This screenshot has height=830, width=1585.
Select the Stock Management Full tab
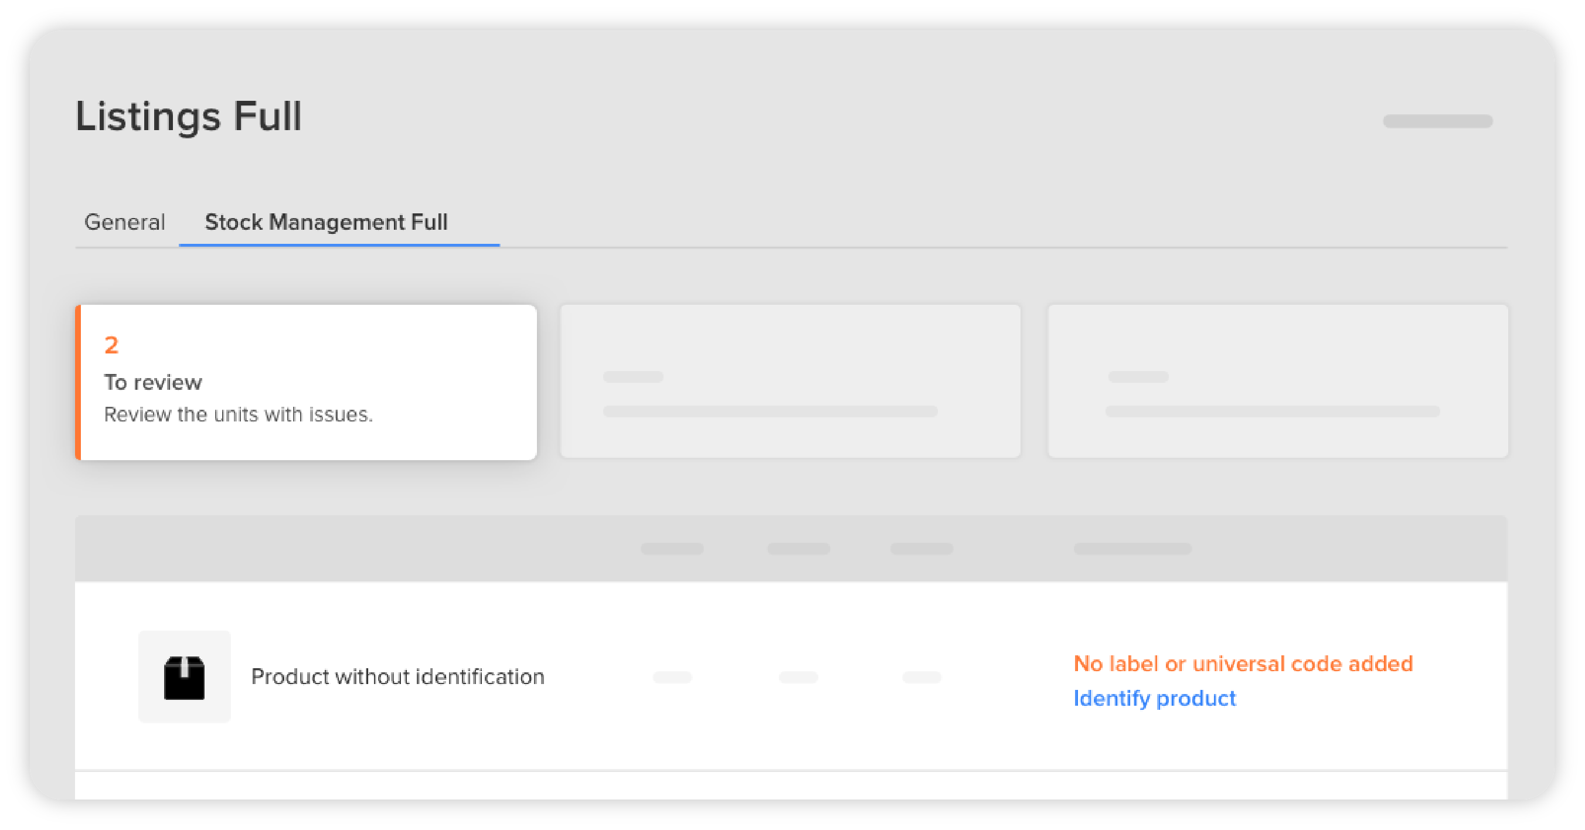coord(326,222)
